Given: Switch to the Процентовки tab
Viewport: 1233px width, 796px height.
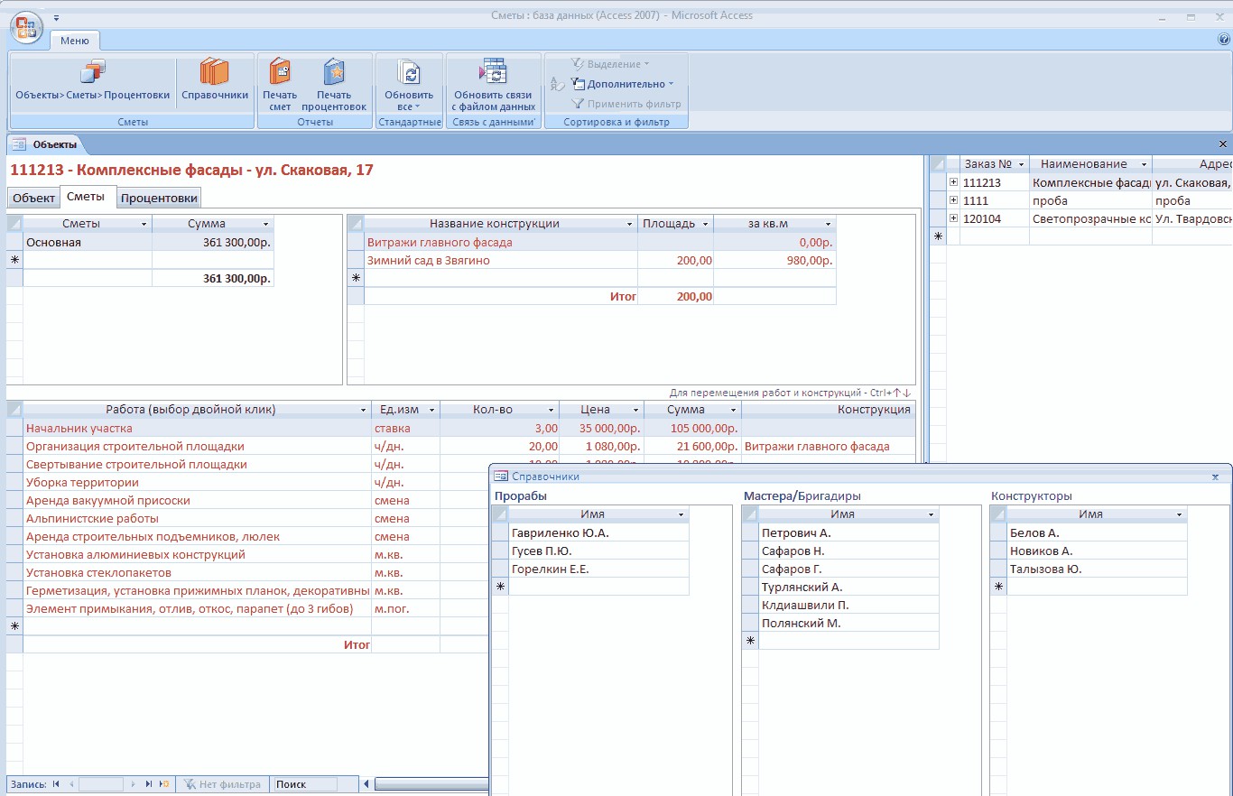Looking at the screenshot, I should (x=159, y=199).
